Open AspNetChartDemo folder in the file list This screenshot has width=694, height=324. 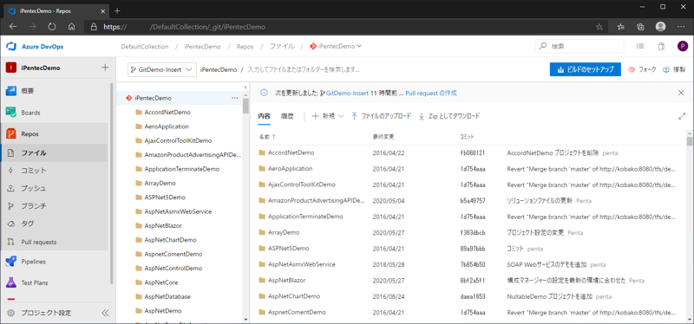coord(294,296)
